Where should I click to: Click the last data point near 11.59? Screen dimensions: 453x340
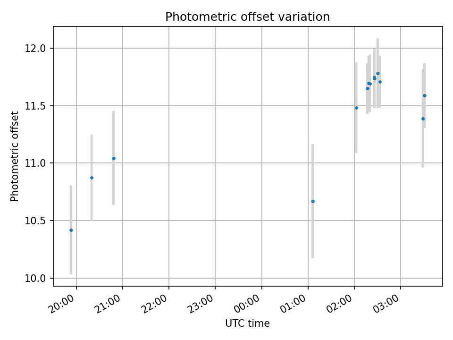(425, 96)
